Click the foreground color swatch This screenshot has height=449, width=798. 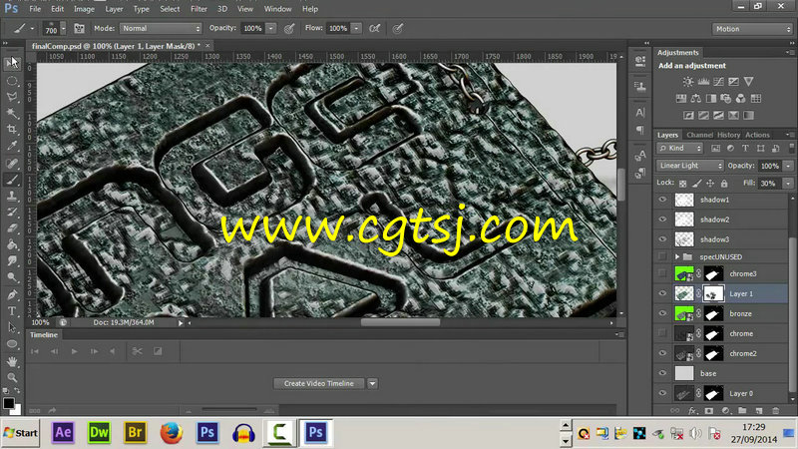tap(8, 403)
